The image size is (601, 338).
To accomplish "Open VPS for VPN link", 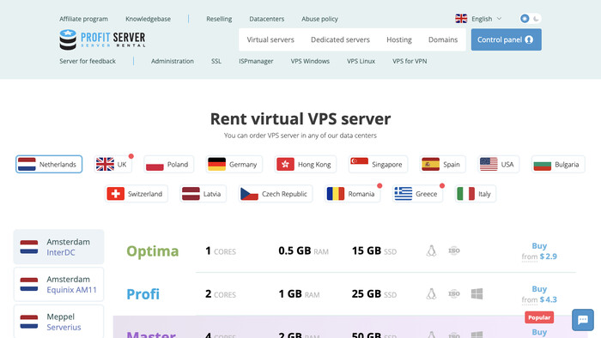I will (410, 61).
